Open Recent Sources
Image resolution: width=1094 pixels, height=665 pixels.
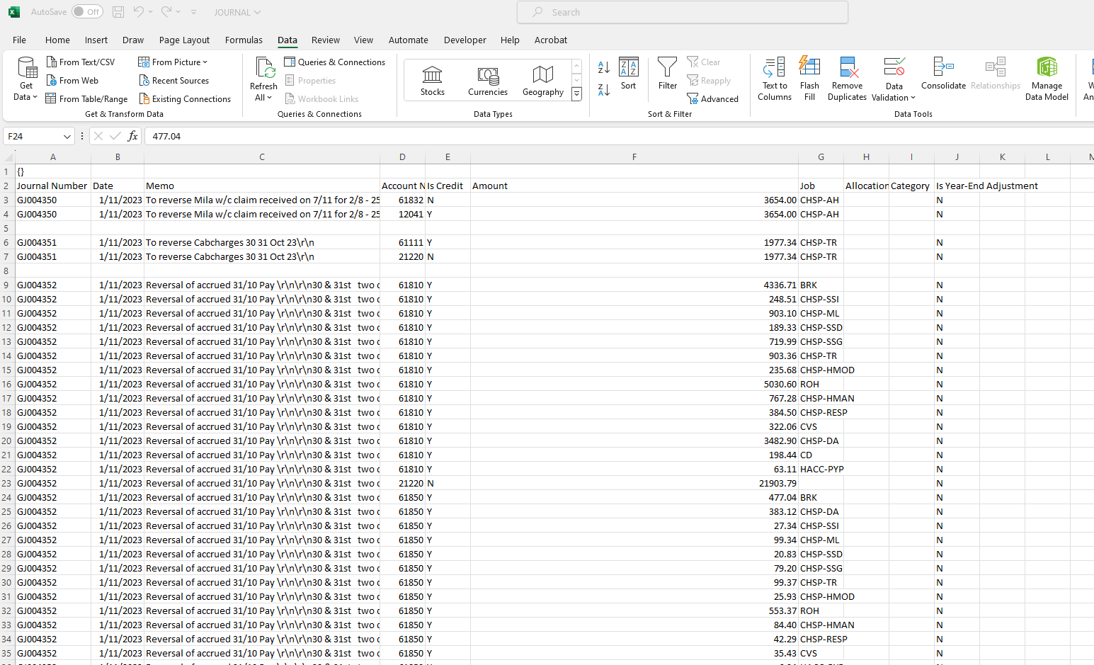173,81
